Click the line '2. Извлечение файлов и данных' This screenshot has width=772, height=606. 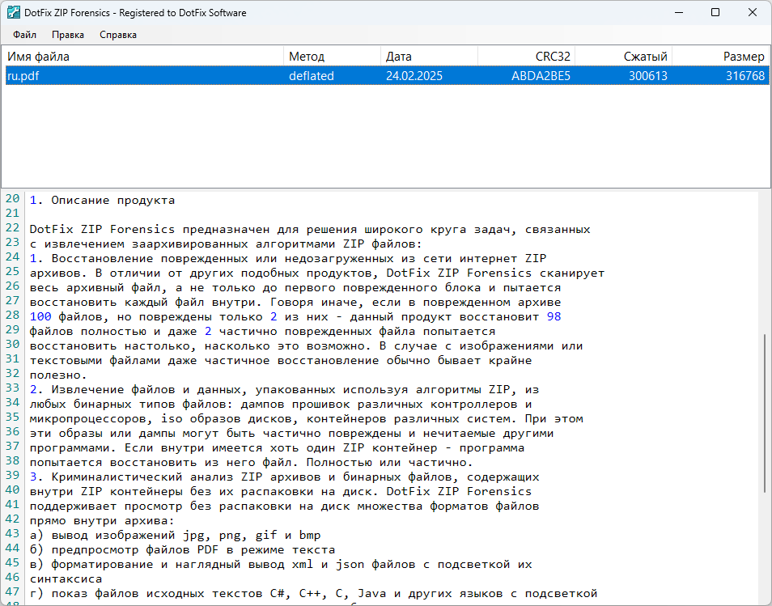click(x=284, y=389)
